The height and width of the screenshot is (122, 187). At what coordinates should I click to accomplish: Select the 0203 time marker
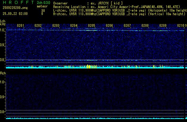coord(56,26)
